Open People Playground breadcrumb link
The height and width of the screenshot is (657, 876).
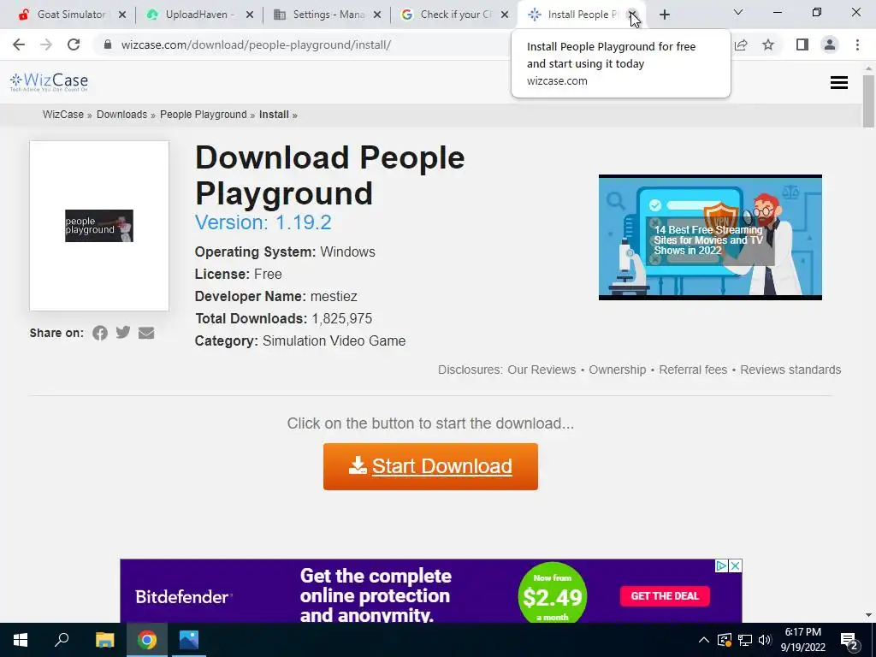click(204, 115)
